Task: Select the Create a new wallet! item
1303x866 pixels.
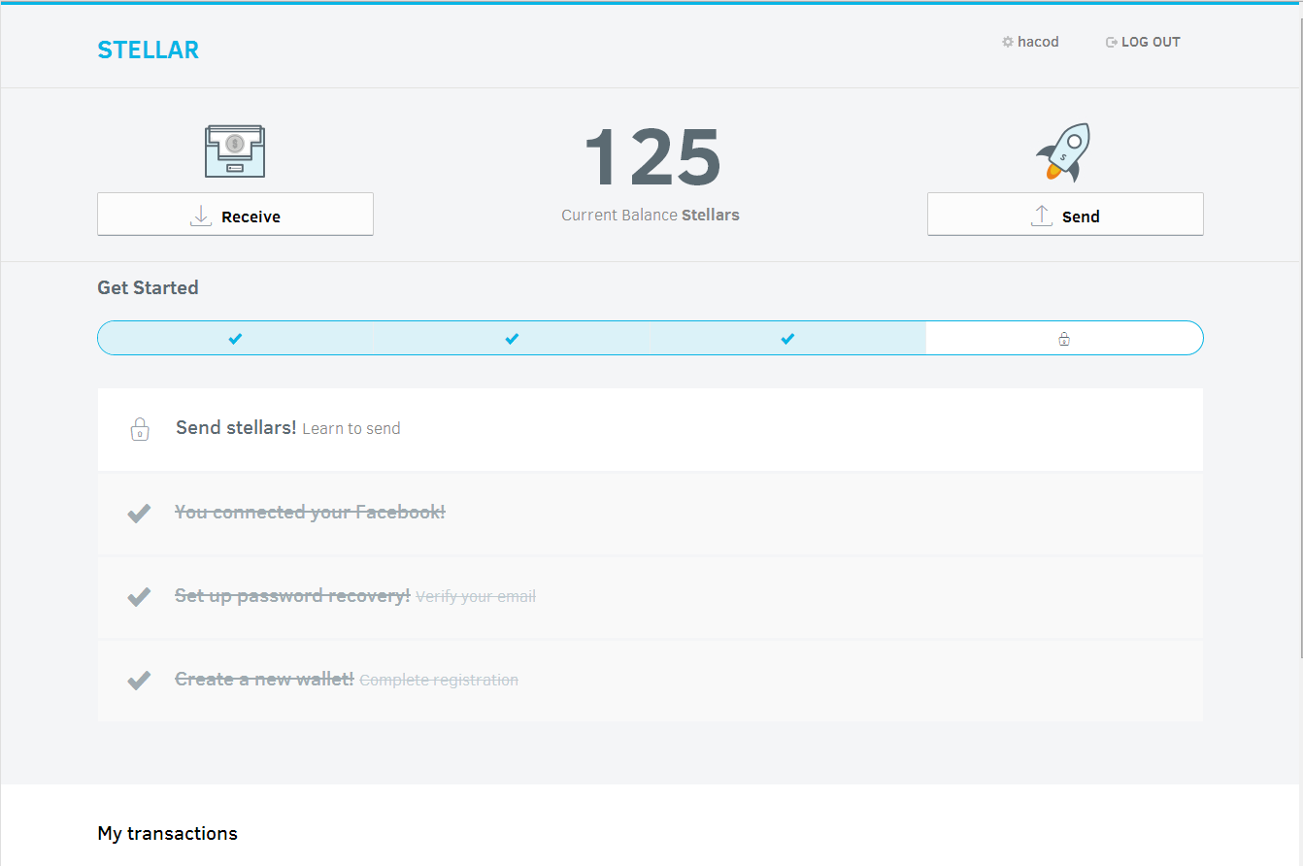Action: (651, 681)
